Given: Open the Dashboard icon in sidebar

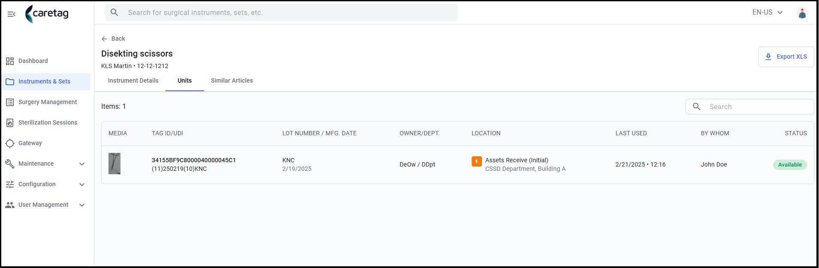Looking at the screenshot, I should pos(10,61).
